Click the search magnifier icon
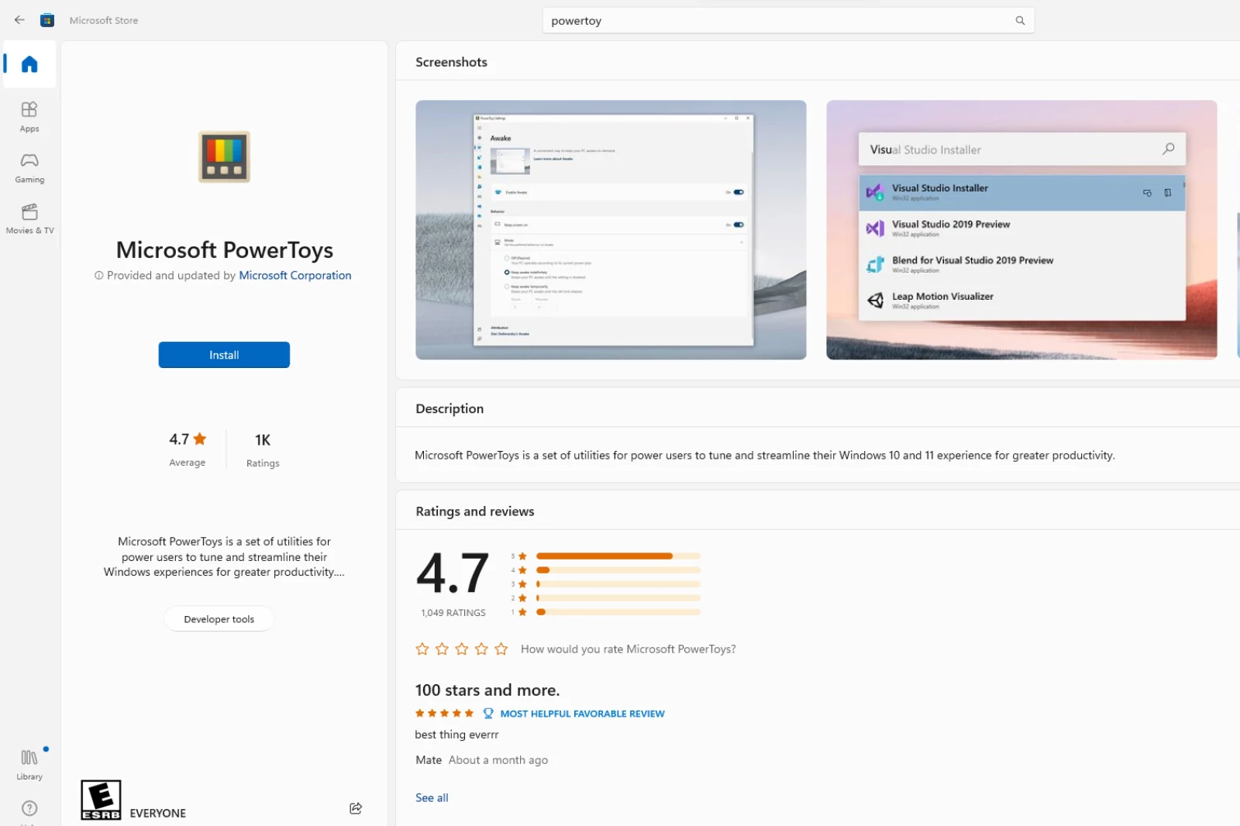The width and height of the screenshot is (1240, 826). [1020, 21]
